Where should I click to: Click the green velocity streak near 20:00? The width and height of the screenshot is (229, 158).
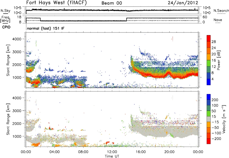tap(172, 135)
